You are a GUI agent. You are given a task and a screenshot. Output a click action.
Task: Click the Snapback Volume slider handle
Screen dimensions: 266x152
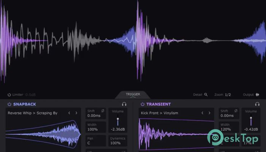(118, 120)
